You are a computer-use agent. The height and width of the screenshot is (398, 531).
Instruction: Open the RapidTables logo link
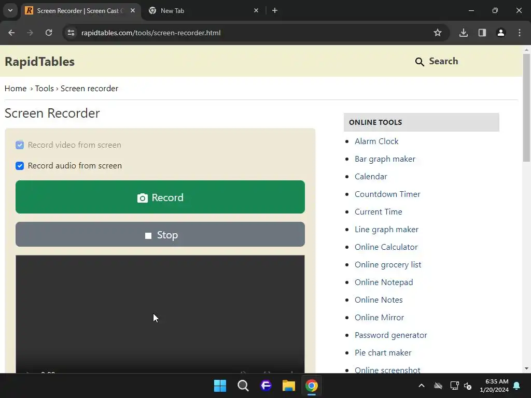click(x=39, y=62)
